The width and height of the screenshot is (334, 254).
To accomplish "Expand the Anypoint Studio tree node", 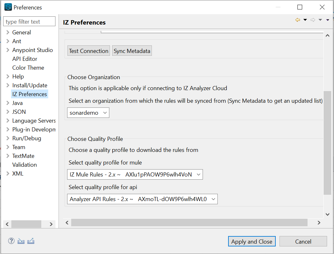I will pos(8,50).
